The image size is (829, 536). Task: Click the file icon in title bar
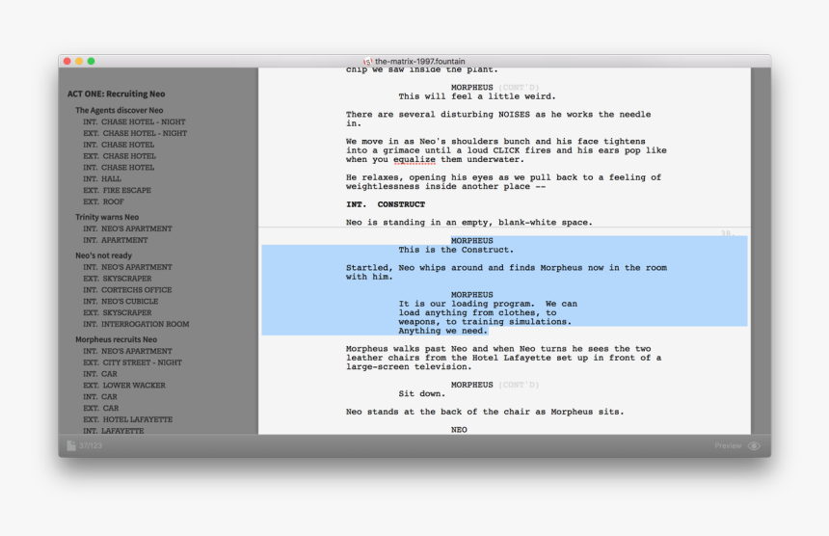click(368, 62)
